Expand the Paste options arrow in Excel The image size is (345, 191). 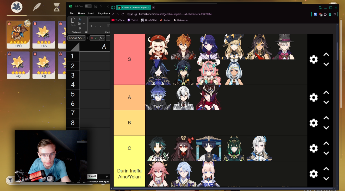pyautogui.click(x=73, y=28)
